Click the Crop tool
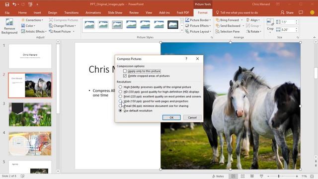The width and height of the screenshot is (318, 179). 270,26
